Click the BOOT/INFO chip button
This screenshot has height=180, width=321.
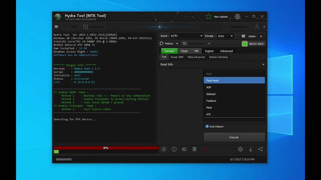[x=253, y=44]
